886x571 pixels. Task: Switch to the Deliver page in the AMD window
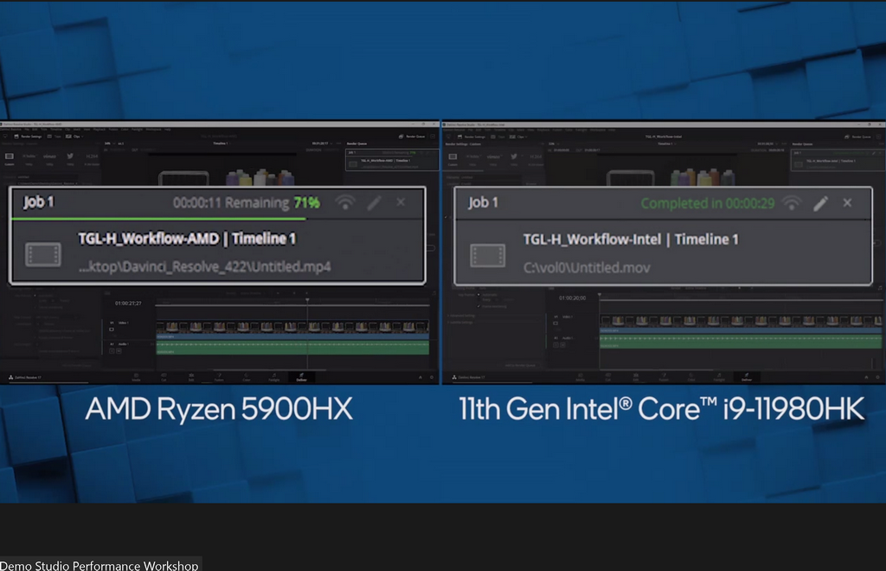(302, 377)
